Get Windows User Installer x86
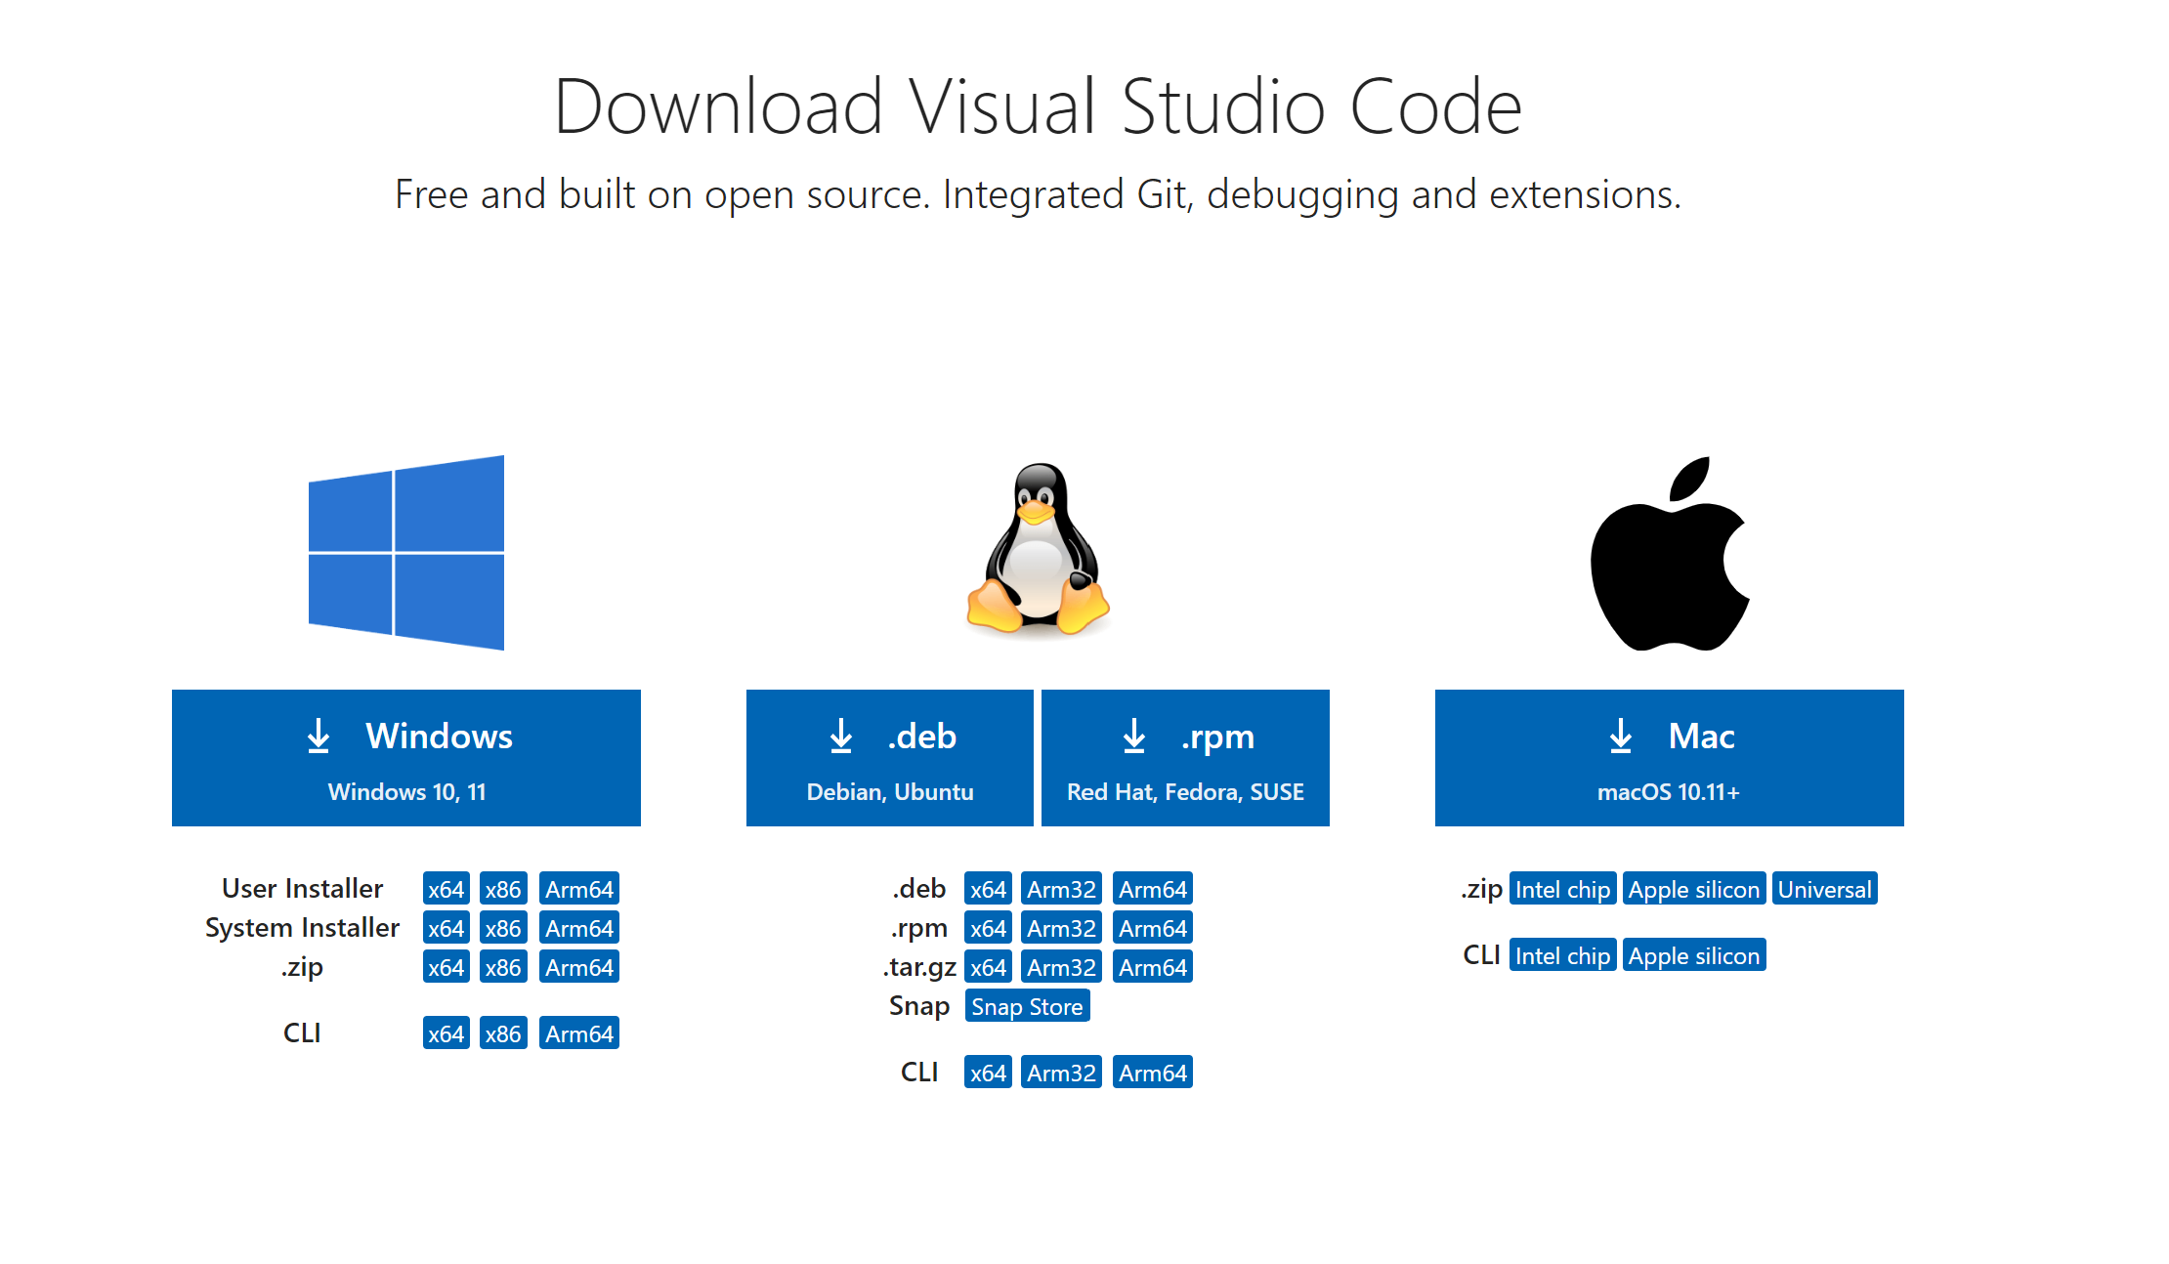Viewport: 2169px width, 1264px height. (503, 889)
